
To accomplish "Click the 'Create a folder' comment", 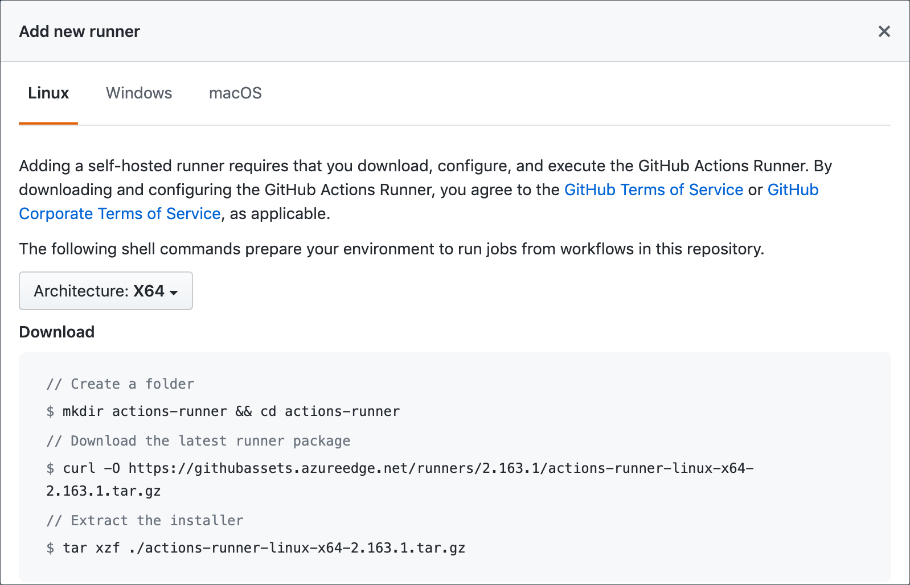I will (x=120, y=384).
